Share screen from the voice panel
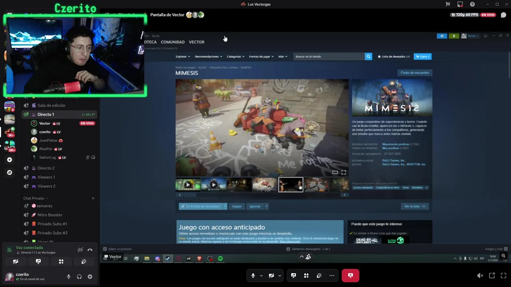Screen dimensions: 511x287 pyautogui.click(x=38, y=261)
